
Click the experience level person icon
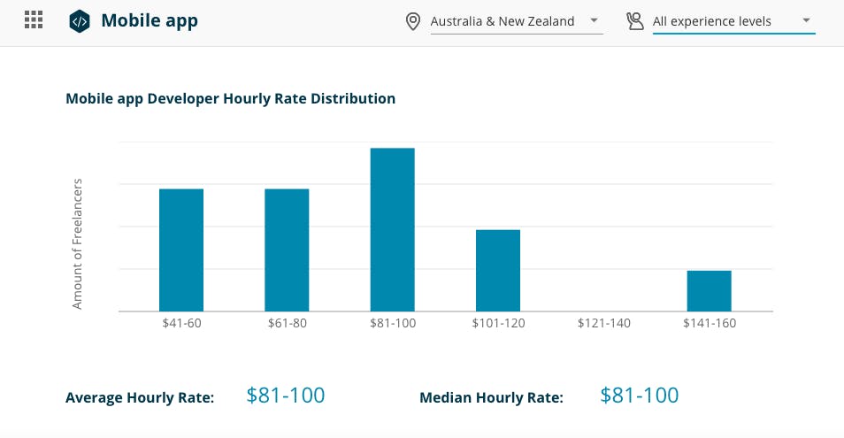[634, 21]
